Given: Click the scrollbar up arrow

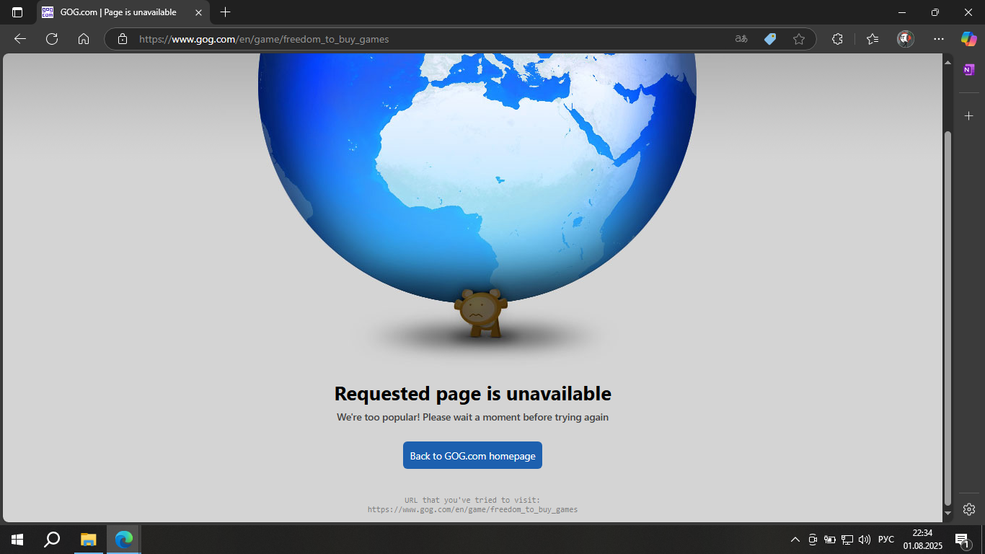Looking at the screenshot, I should coord(948,63).
